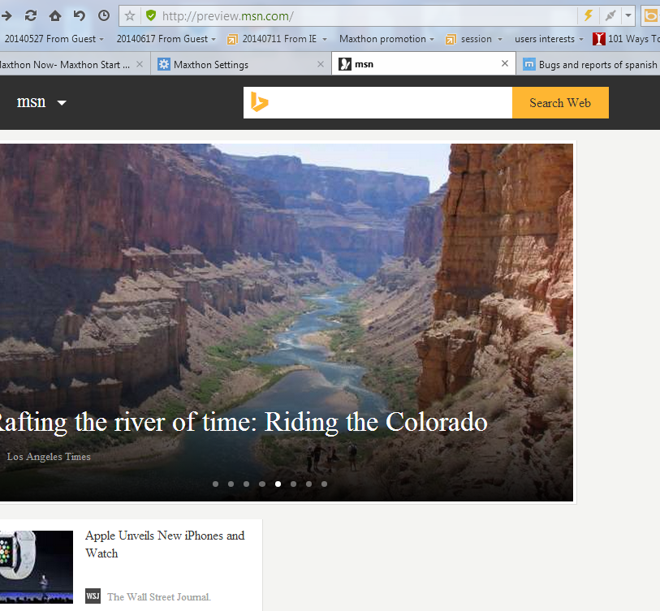660x611 pixels.
Task: Click the 20140711 From IE folder icon
Action: 232,40
